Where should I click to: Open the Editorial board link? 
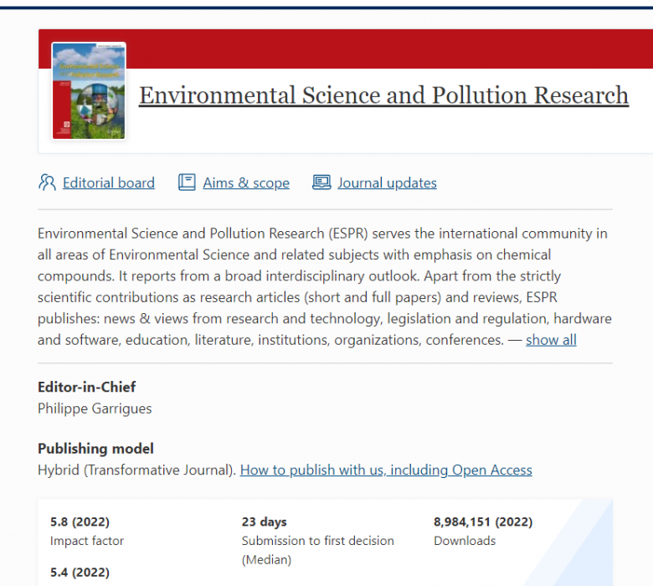tap(109, 182)
